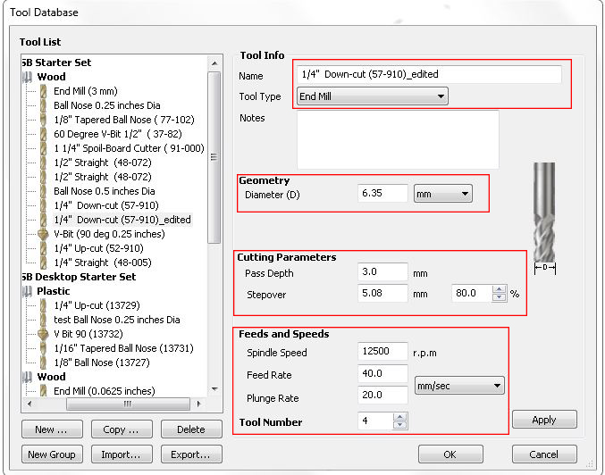
Task: Click the Diameter (D) value field
Action: pos(382,193)
